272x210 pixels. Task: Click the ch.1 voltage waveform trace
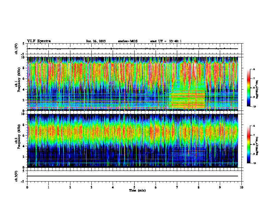[133, 49]
